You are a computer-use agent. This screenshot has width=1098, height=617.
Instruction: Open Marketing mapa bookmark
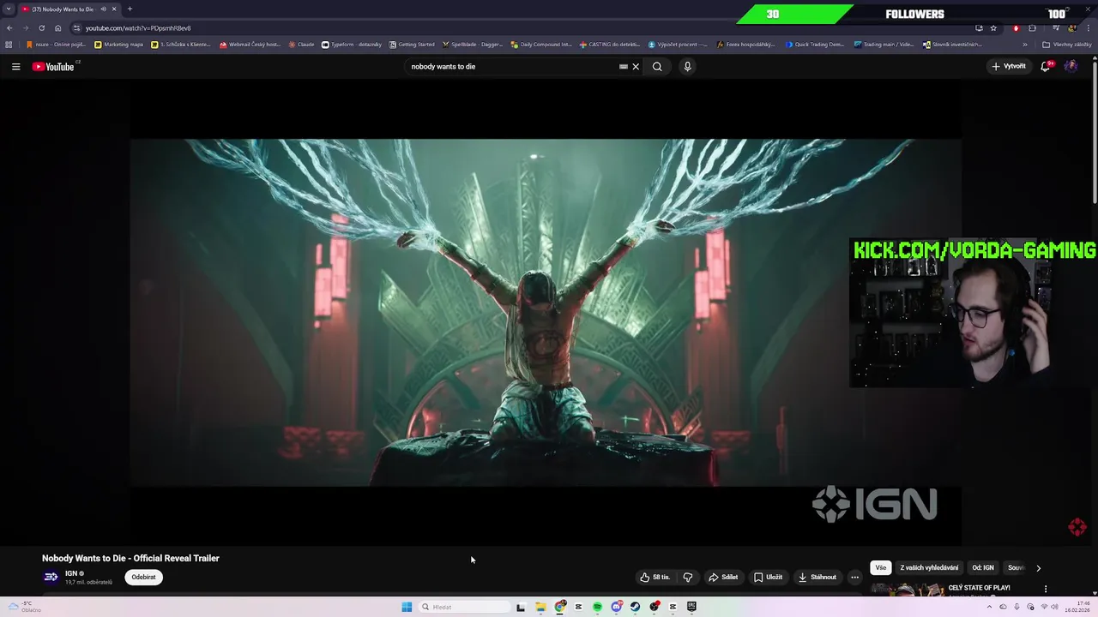pos(118,45)
